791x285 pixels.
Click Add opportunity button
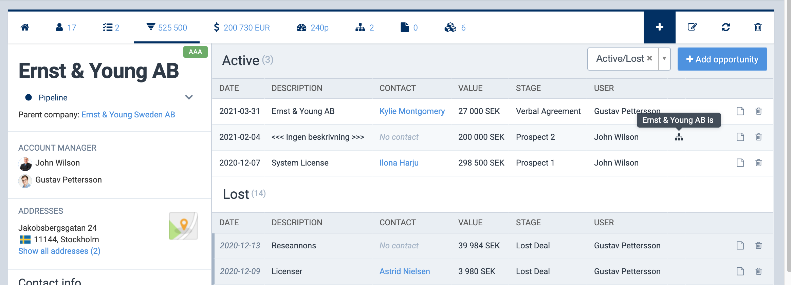(x=722, y=59)
